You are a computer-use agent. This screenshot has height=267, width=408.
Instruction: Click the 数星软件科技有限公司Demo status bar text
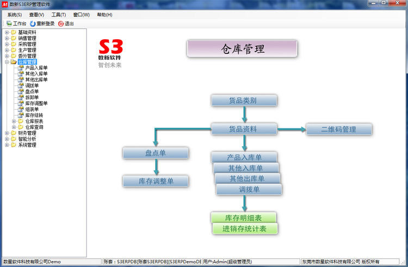click(32, 262)
